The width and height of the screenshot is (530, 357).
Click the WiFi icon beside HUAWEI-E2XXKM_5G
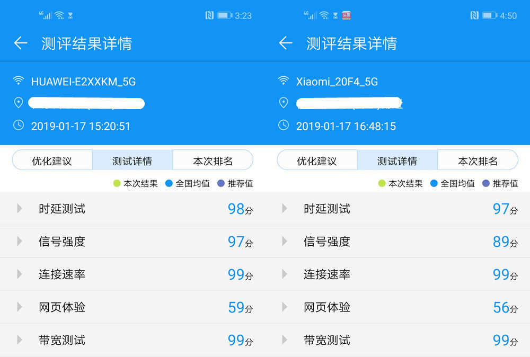[x=19, y=81]
